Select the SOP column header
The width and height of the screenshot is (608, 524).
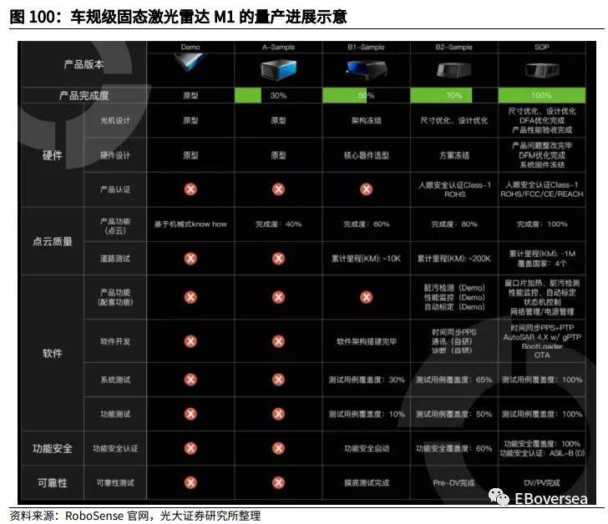542,47
